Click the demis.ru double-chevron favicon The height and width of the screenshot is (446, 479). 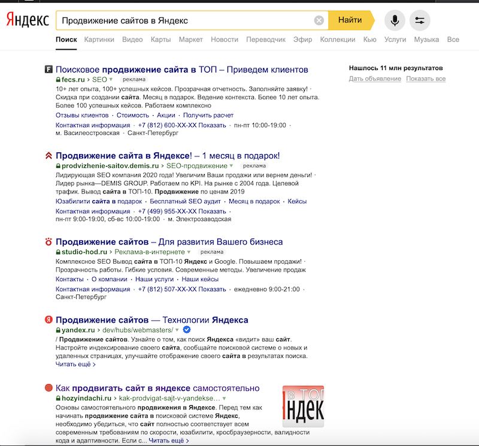pos(48,155)
